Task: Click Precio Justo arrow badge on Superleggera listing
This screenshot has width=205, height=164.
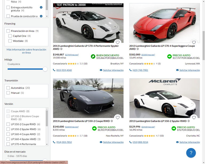Action: coord(169,57)
